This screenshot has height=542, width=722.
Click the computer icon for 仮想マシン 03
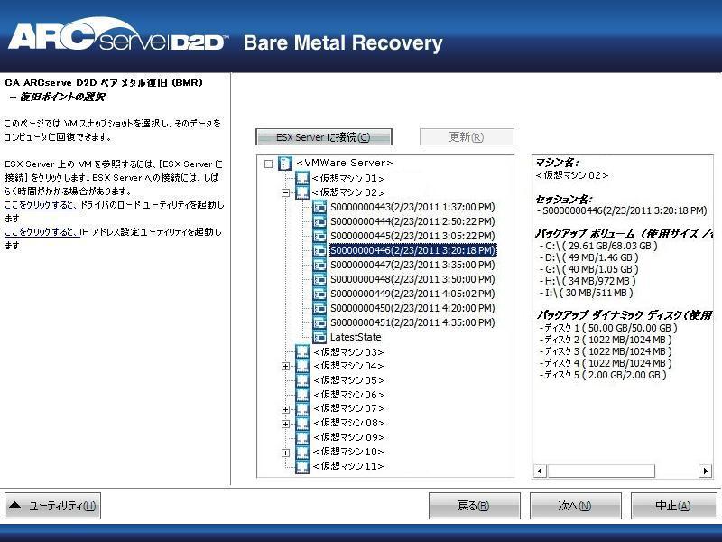coord(302,351)
